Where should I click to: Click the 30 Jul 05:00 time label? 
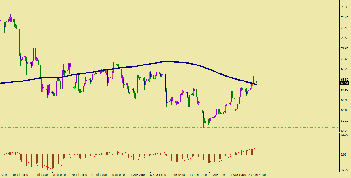(x=119, y=175)
